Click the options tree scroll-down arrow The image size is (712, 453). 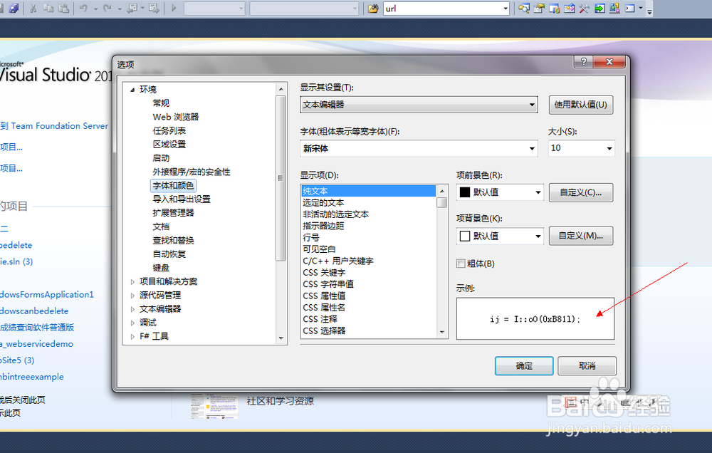pyautogui.click(x=281, y=338)
